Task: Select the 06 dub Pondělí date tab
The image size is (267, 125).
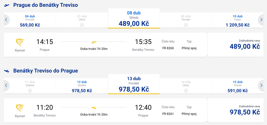Action: [30, 20]
